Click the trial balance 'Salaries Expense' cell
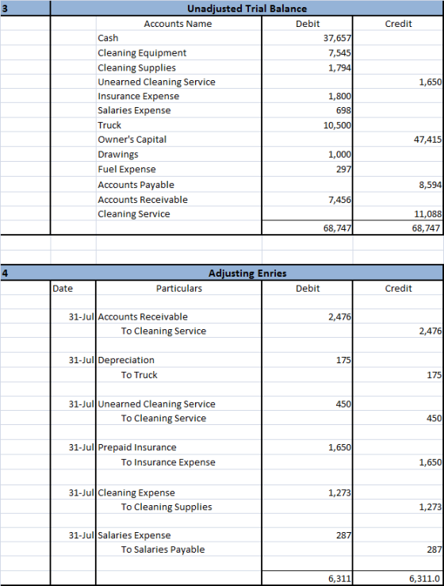This screenshot has height=586, width=444. pos(178,110)
